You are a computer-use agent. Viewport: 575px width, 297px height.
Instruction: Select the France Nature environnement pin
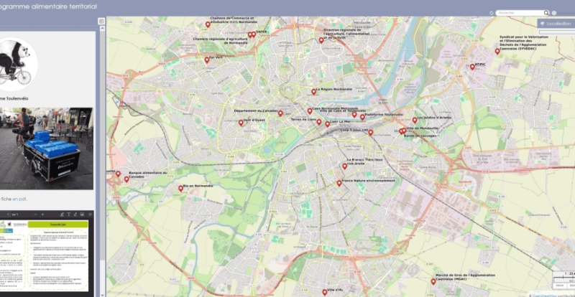coord(339,183)
